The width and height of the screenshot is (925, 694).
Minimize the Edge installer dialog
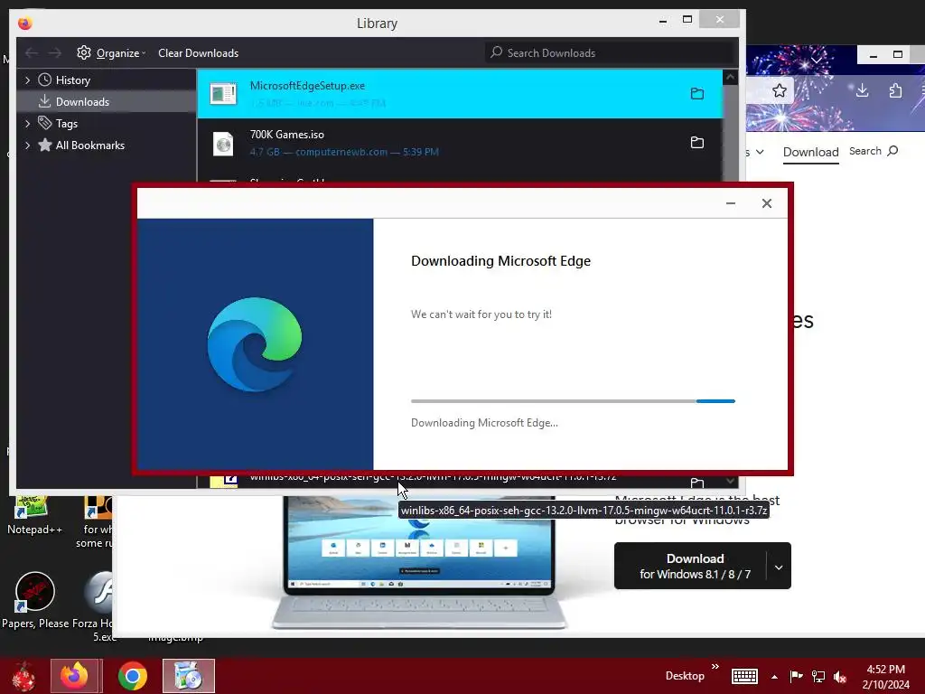730,203
